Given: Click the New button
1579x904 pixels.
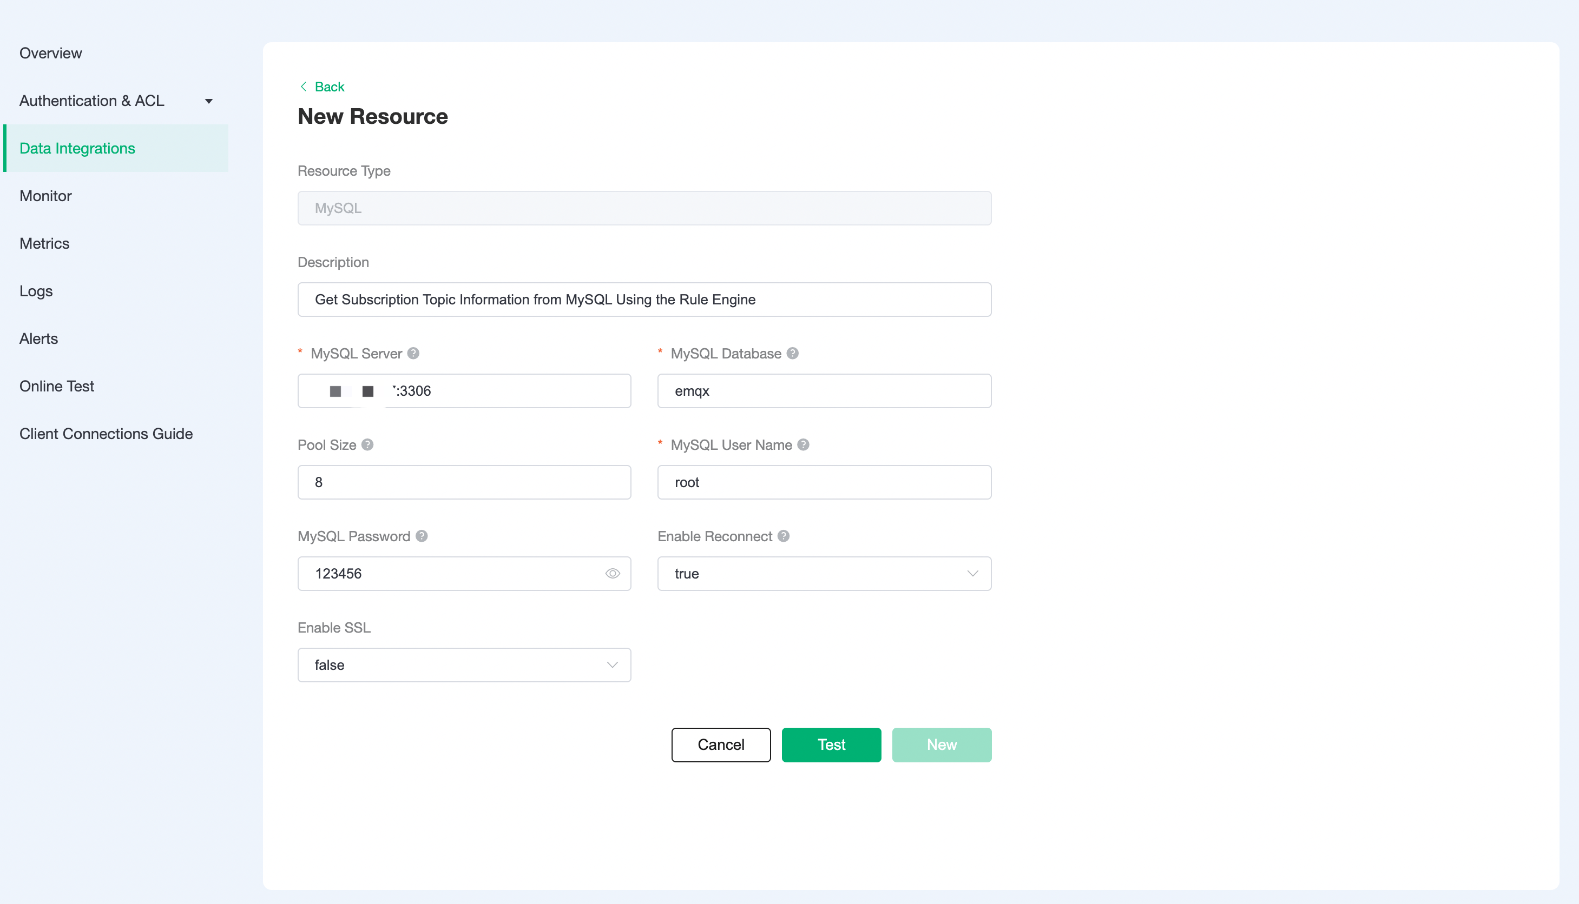Looking at the screenshot, I should click(x=942, y=745).
